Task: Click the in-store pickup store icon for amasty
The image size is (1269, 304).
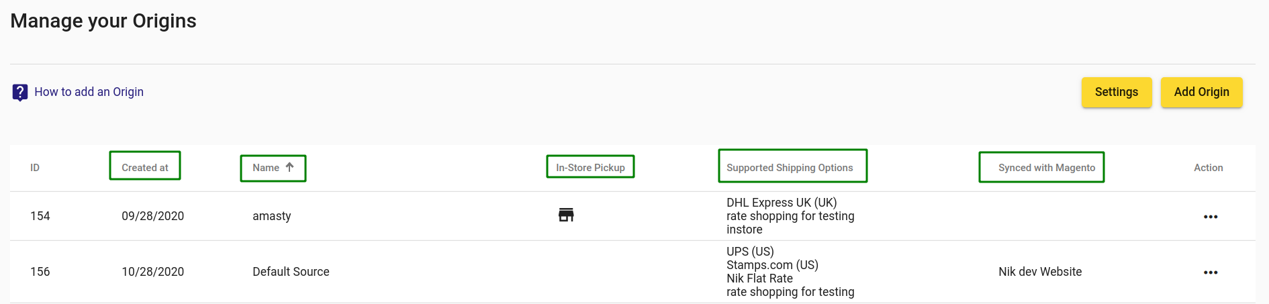Action: 566,215
